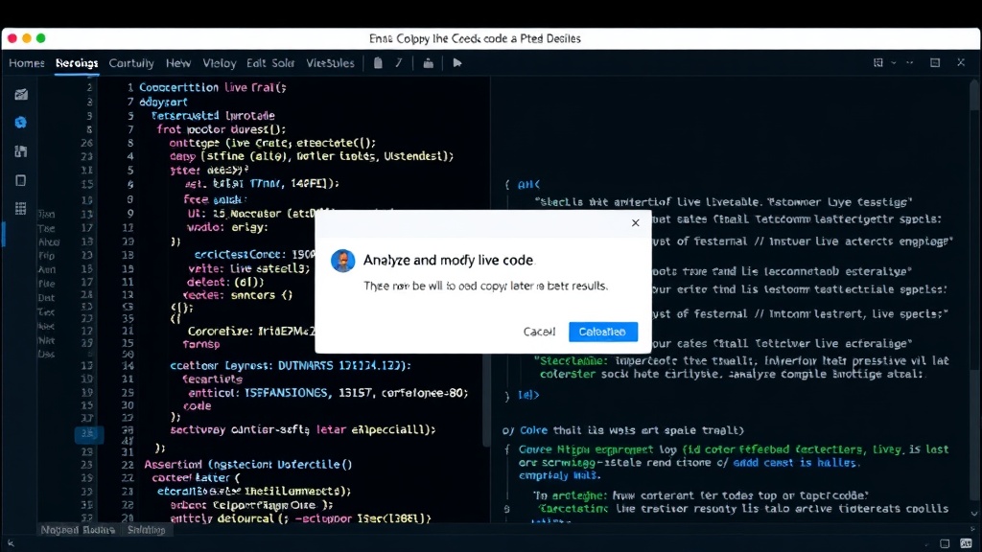
Task: Select the blue gear icon in the sidebar
Action: click(21, 123)
